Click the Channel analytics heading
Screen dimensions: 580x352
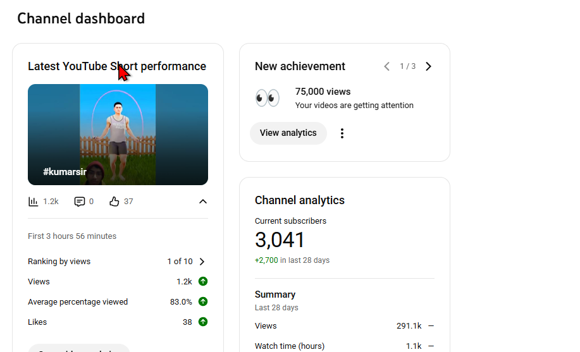point(299,200)
